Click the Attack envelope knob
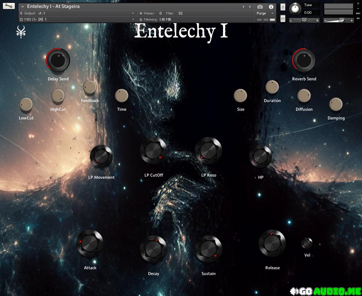Screen dimensions: 362x296 tap(89, 244)
